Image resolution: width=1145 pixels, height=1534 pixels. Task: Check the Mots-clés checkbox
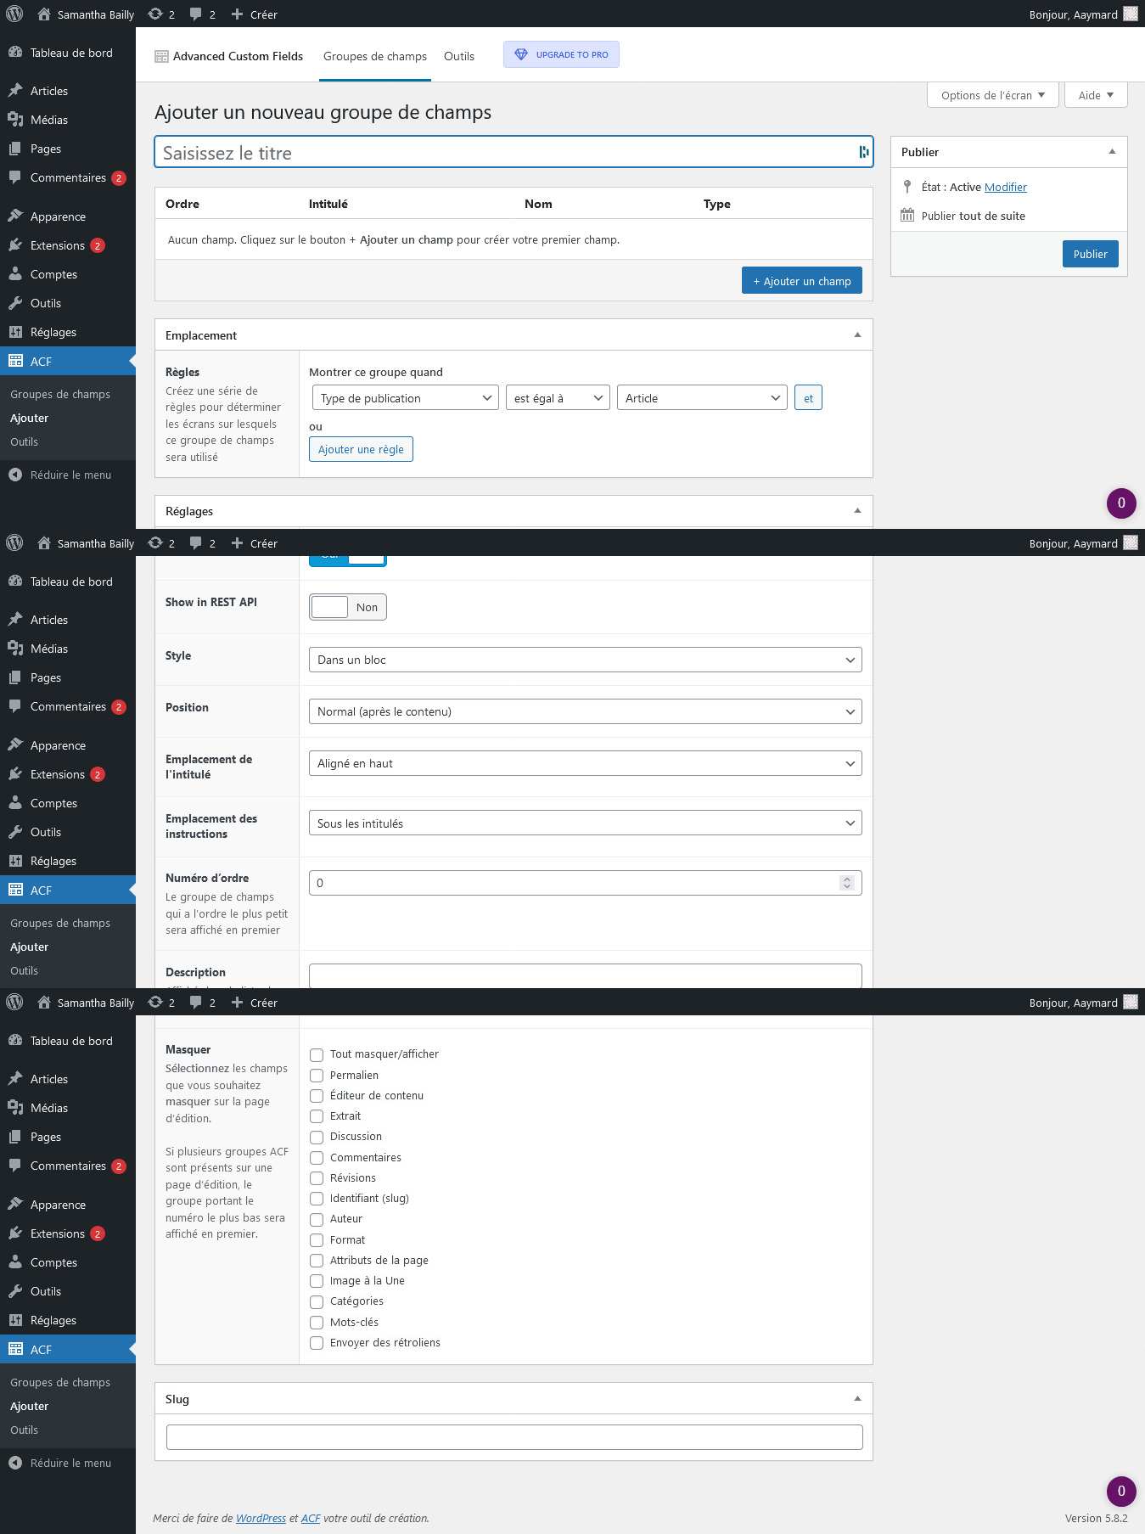point(317,1323)
